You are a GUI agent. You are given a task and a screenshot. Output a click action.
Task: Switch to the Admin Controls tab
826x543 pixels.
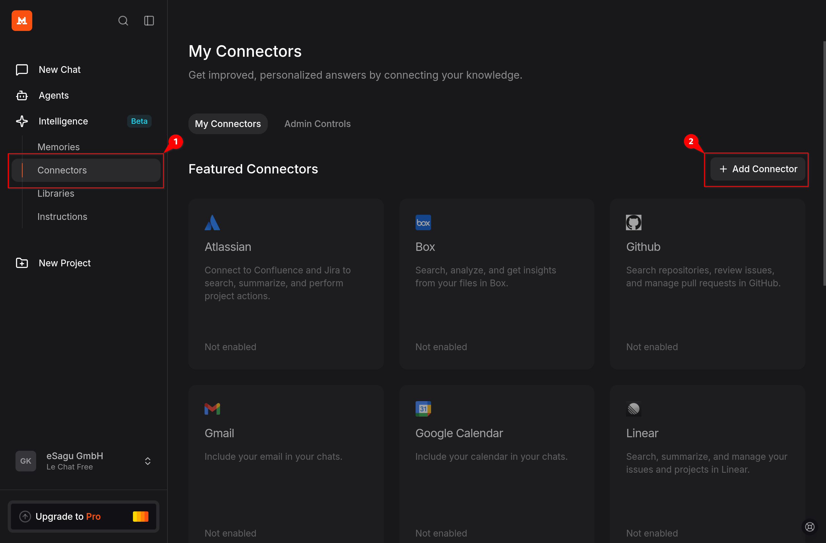(317, 124)
